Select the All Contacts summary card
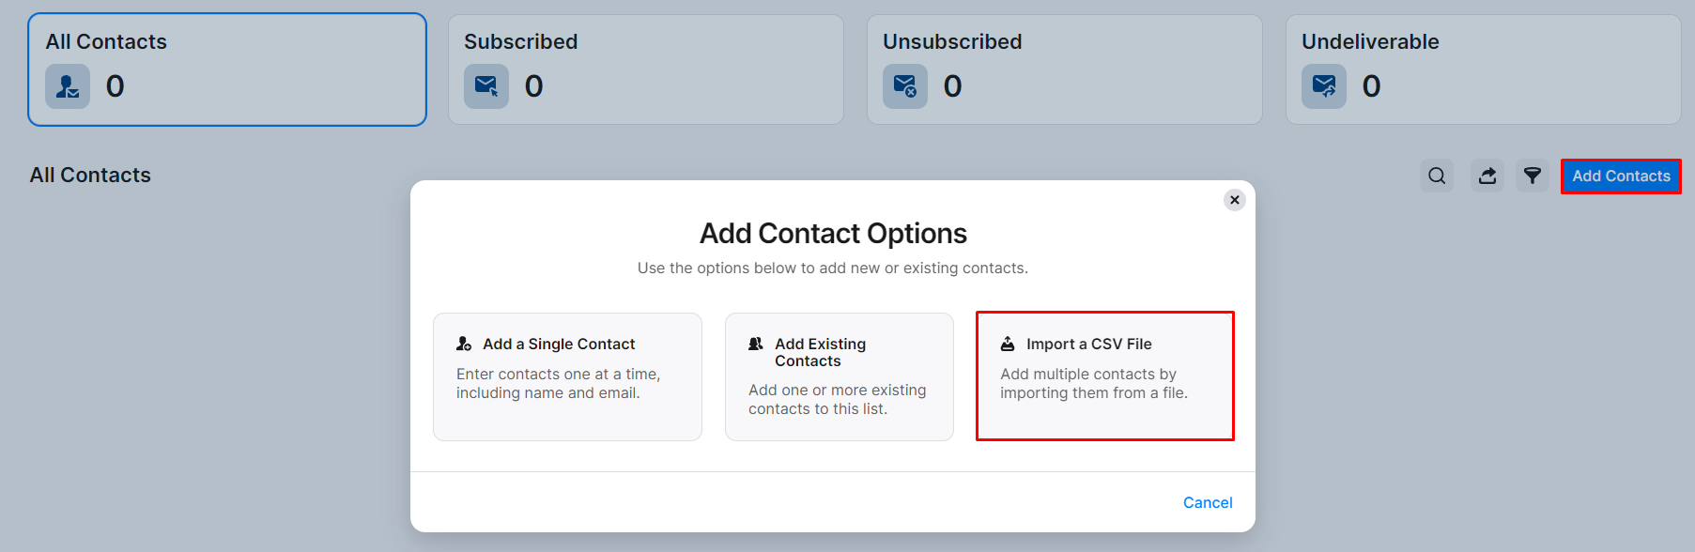Image resolution: width=1695 pixels, height=552 pixels. [x=227, y=69]
